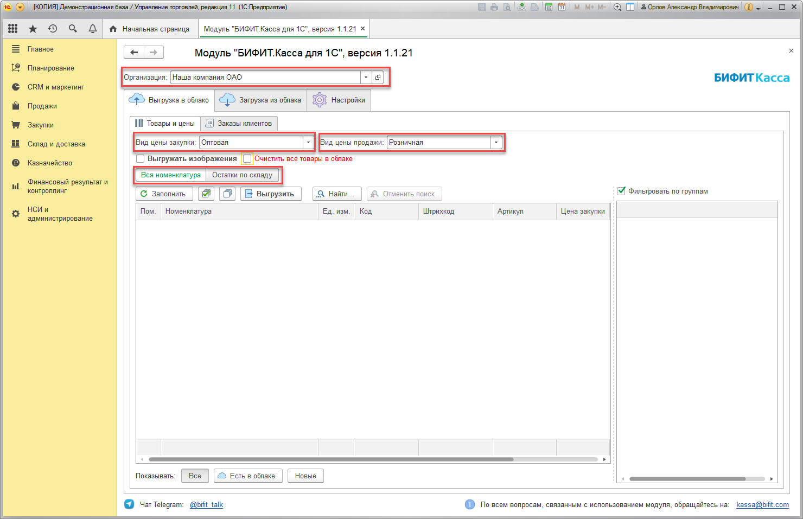
Task: Click Номенклатура column header
Action: point(239,211)
